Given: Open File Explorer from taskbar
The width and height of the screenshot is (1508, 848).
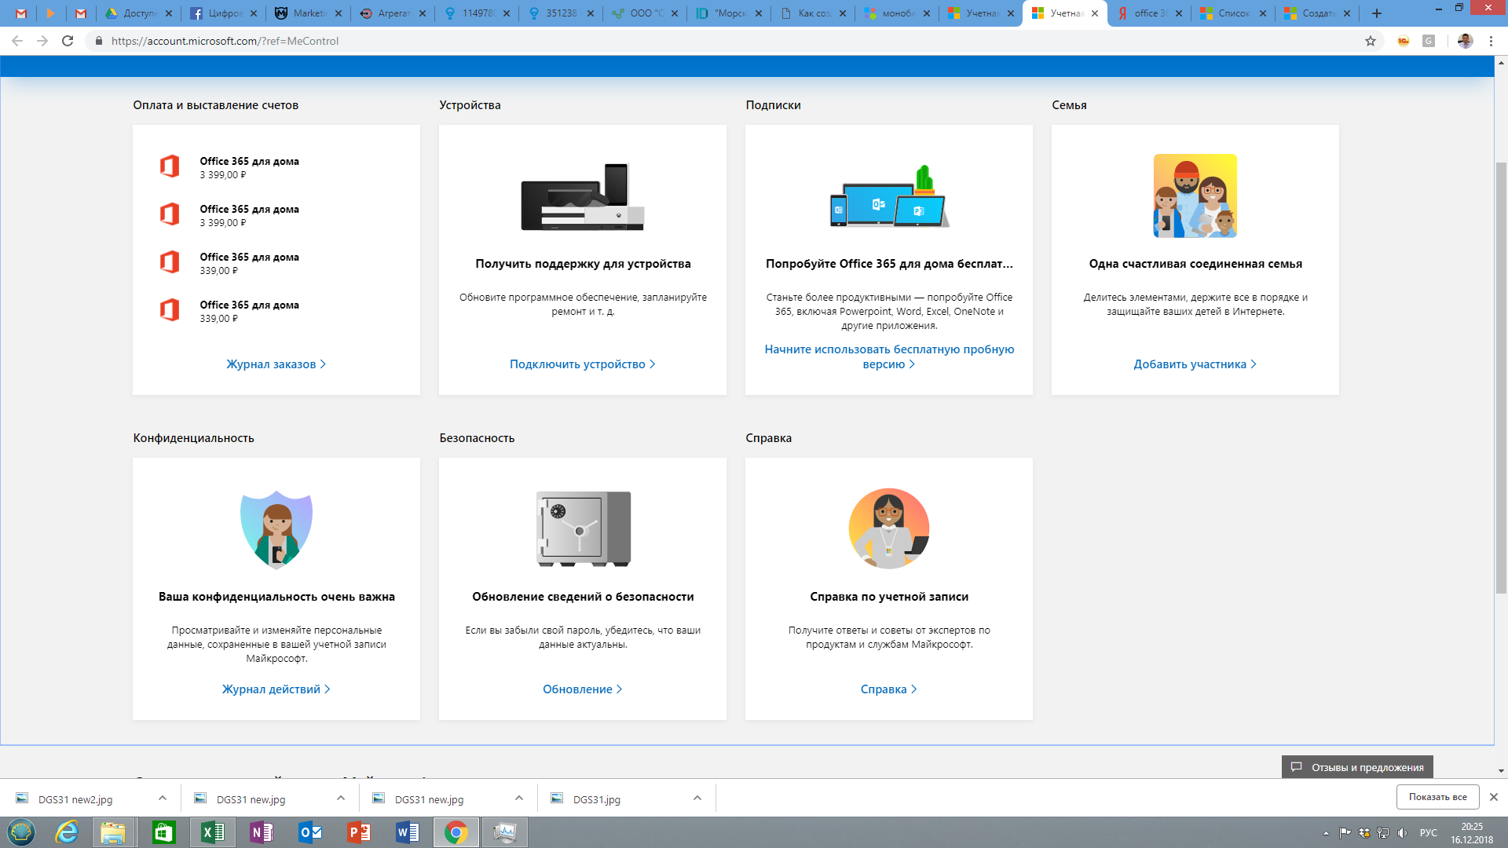Looking at the screenshot, I should point(113,832).
